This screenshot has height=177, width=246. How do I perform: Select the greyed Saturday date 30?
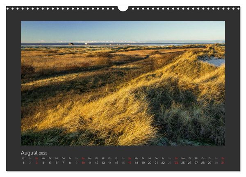click(x=216, y=163)
